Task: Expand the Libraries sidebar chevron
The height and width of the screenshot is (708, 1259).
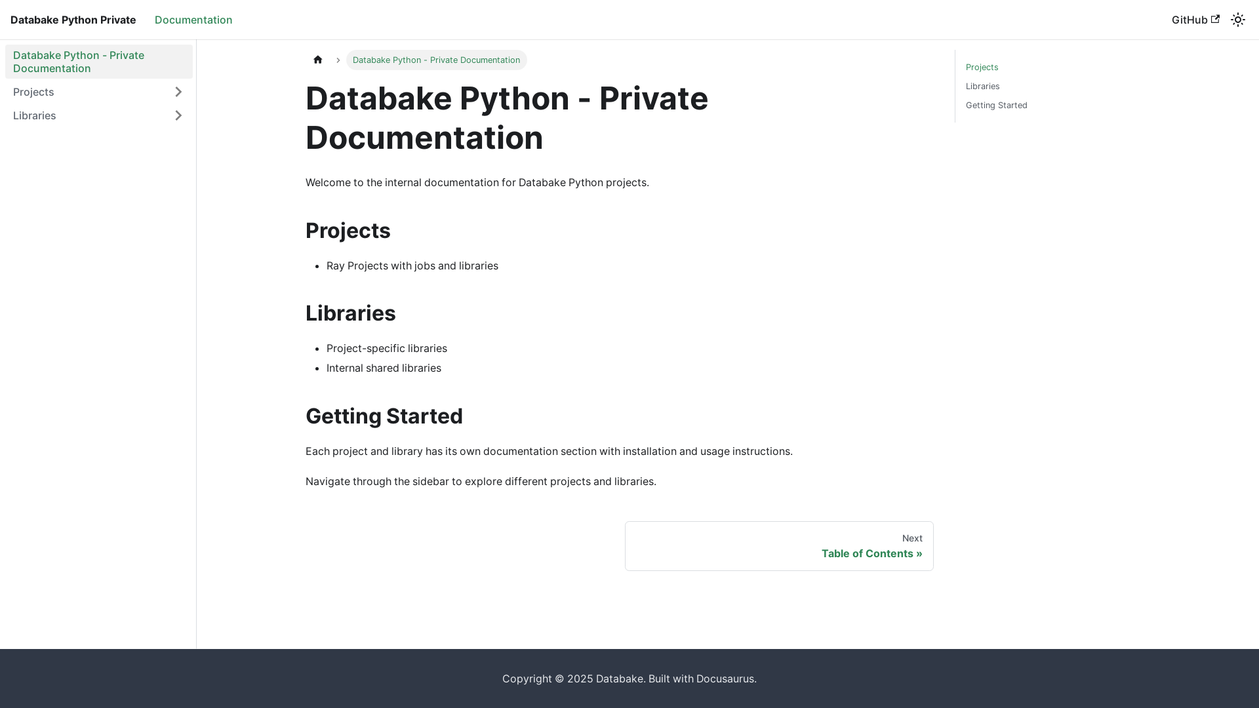Action: (x=178, y=115)
